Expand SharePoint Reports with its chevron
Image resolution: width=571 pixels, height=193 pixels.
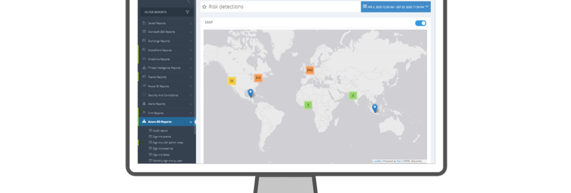pyautogui.click(x=191, y=50)
